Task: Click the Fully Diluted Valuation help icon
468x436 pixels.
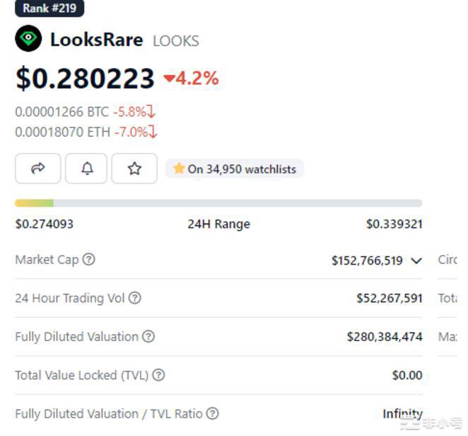Action: pos(148,337)
